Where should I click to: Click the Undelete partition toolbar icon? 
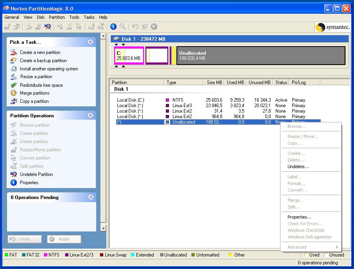(48, 27)
